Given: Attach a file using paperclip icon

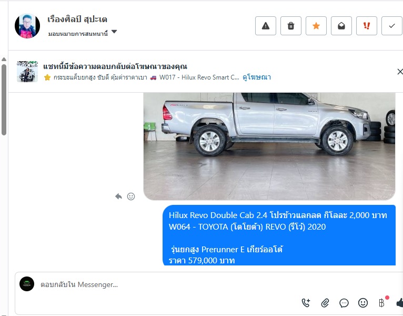Looking at the screenshot, I should tap(325, 303).
